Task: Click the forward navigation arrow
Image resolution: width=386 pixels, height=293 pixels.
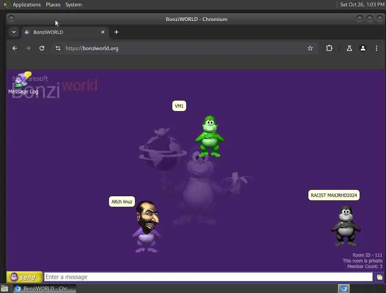Action: tap(28, 48)
